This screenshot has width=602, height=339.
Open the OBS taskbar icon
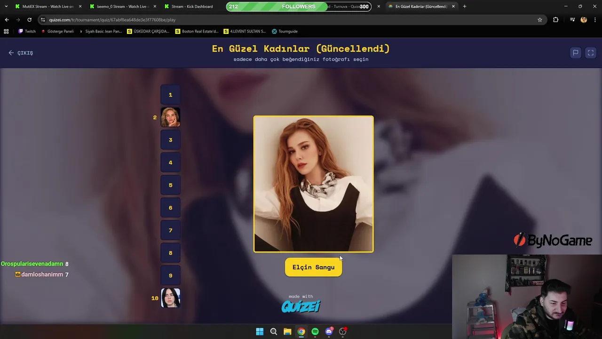pos(343,331)
